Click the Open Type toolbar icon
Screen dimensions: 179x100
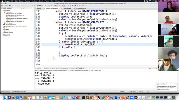click(x=55, y=6)
